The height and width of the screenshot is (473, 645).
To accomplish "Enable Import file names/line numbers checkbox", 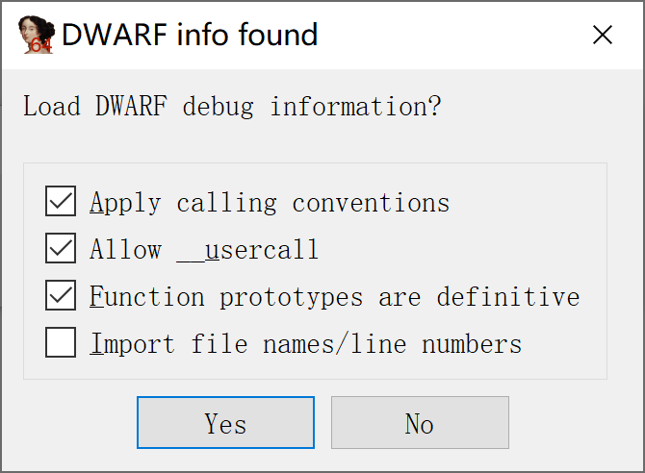I will [61, 343].
